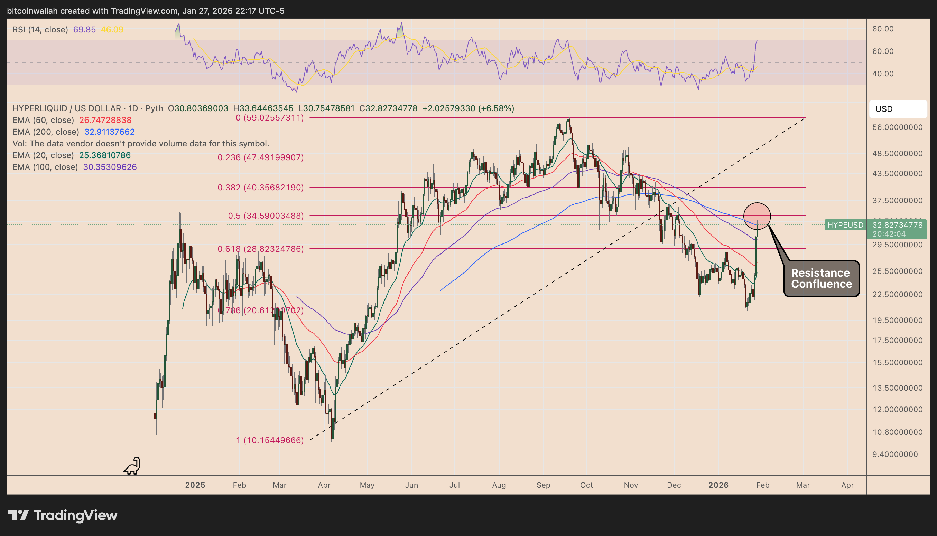Select the EMA (100, close) legend entry
The image size is (937, 536).
point(45,167)
